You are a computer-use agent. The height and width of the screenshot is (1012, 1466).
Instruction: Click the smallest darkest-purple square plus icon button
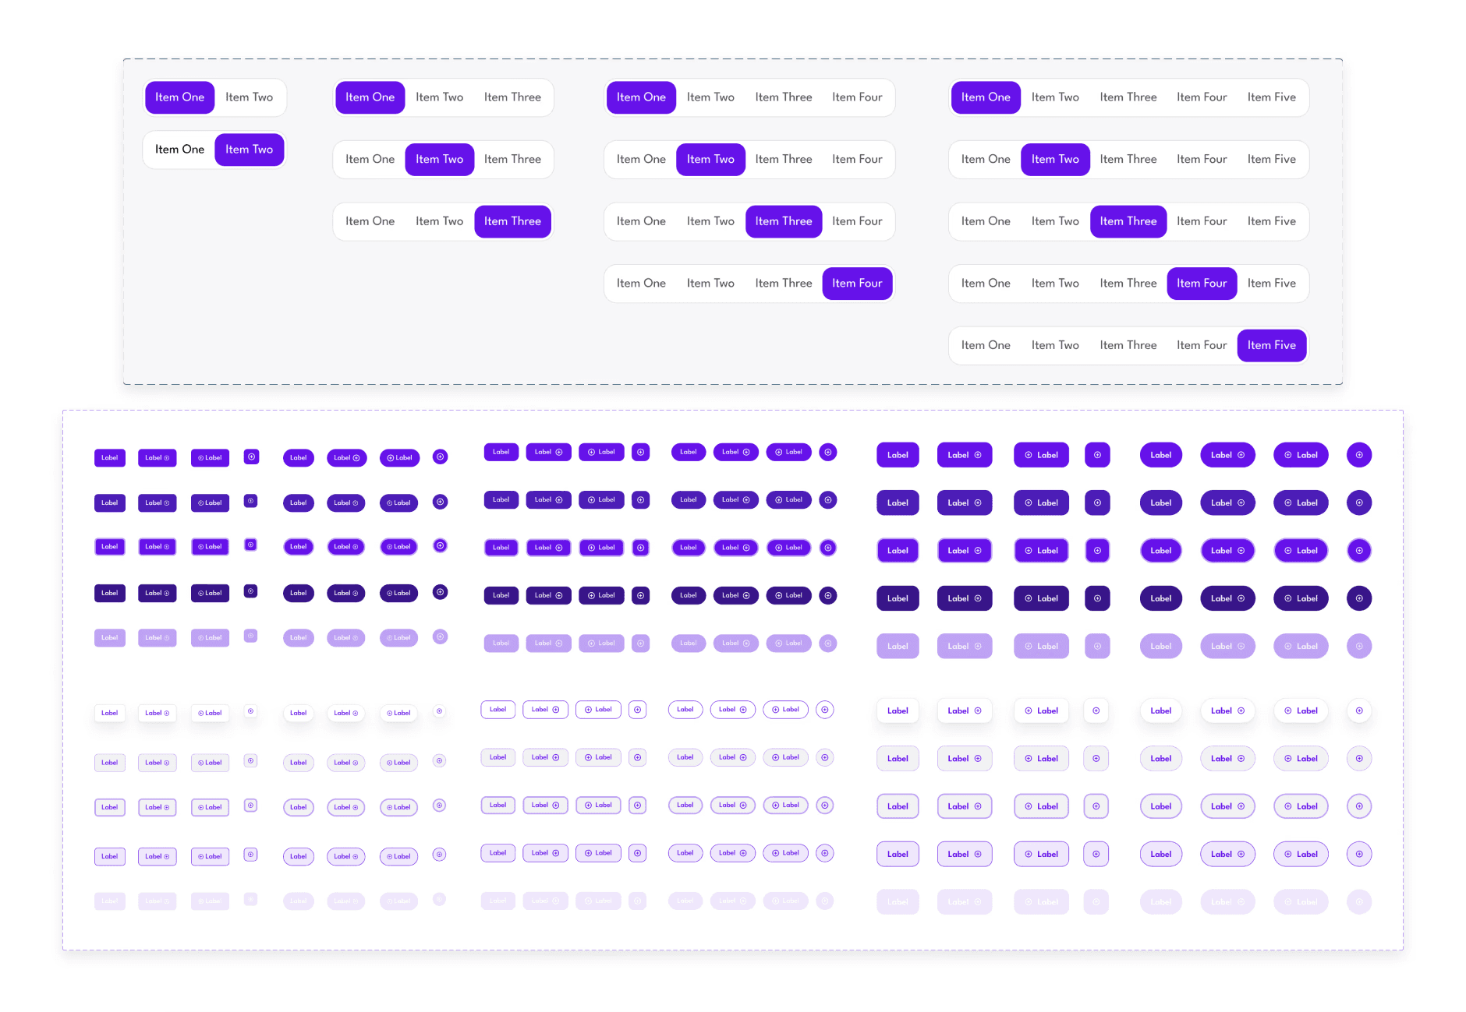250,591
